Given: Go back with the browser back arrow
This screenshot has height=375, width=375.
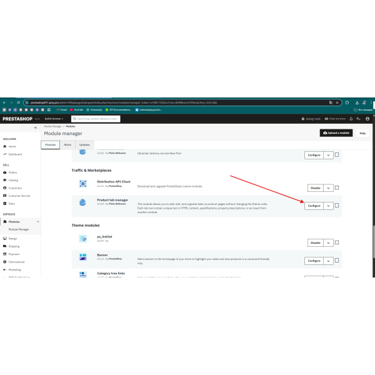Looking at the screenshot, I should point(4,102).
